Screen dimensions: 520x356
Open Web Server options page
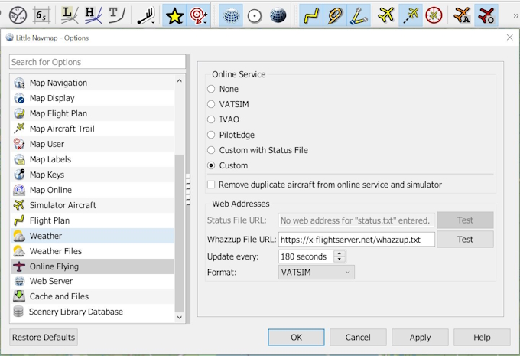93,281
